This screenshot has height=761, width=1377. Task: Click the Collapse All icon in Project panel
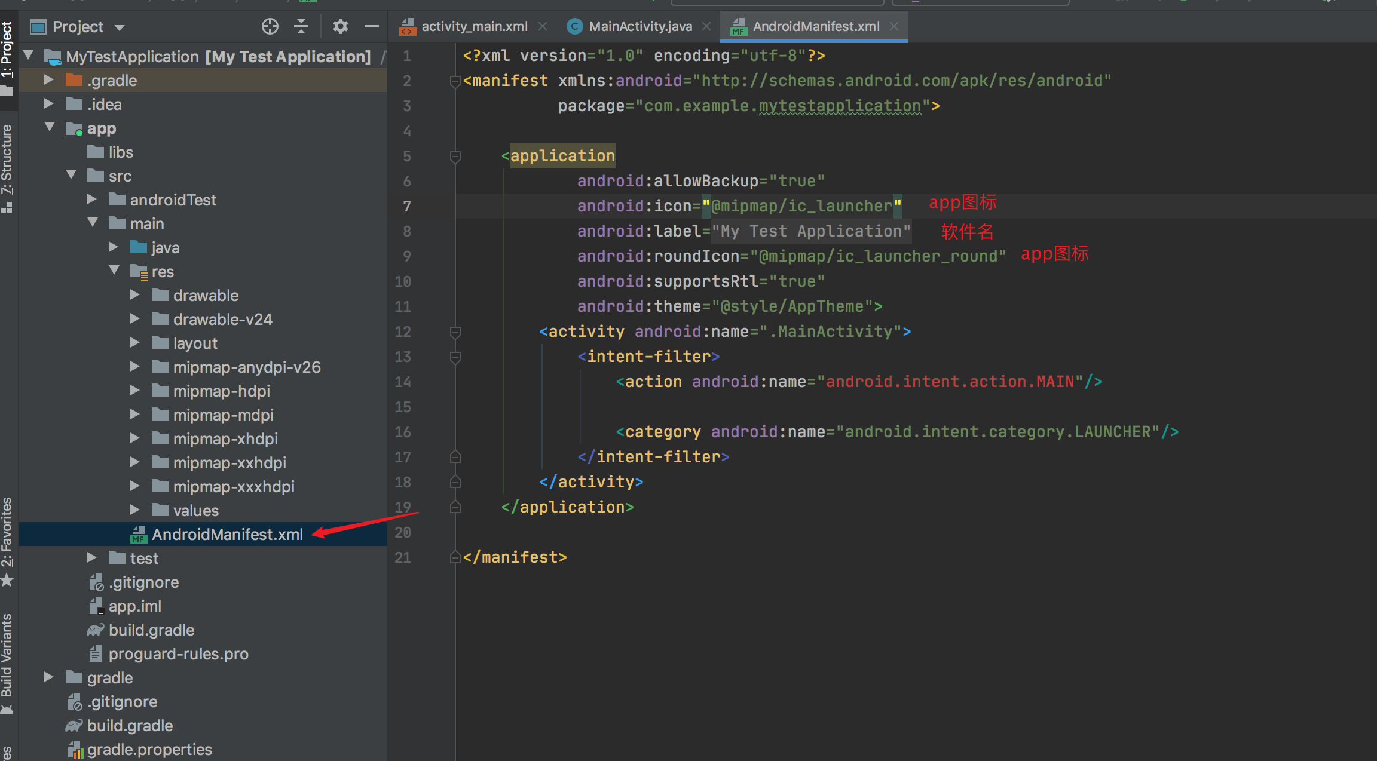coord(302,26)
